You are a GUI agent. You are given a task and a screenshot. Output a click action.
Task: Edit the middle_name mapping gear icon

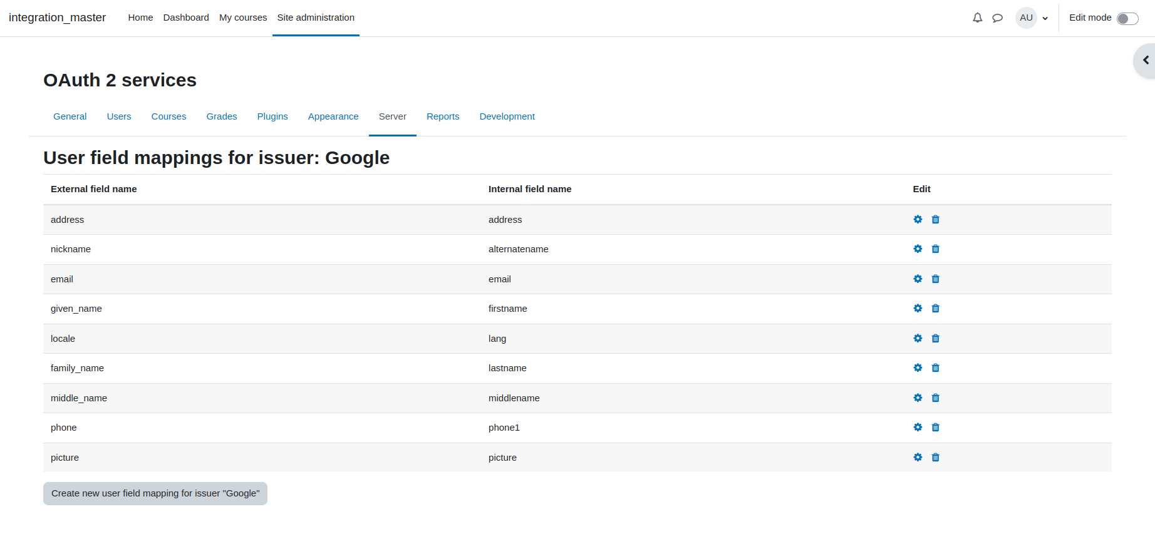918,398
